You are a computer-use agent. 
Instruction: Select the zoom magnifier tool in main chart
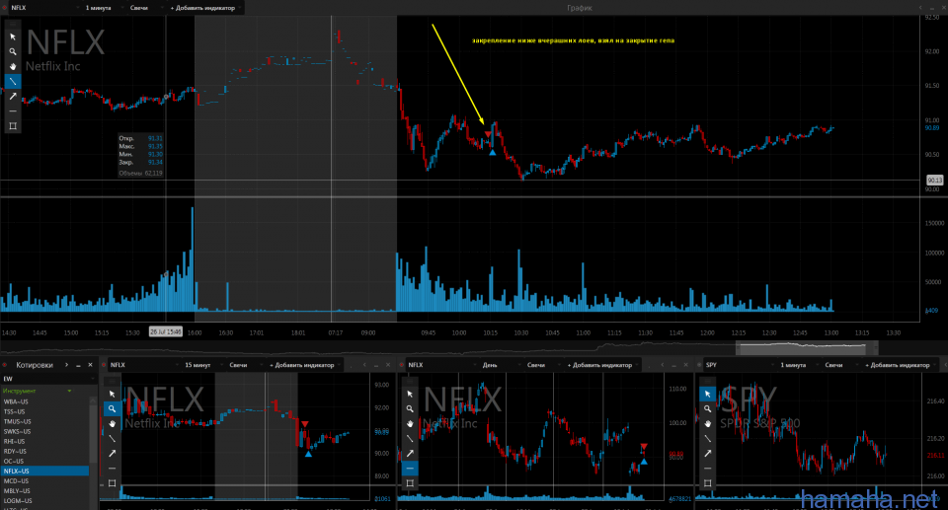click(13, 51)
